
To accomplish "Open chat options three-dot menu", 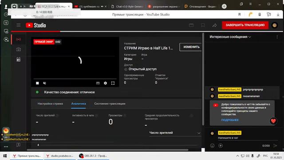I will tap(277, 37).
